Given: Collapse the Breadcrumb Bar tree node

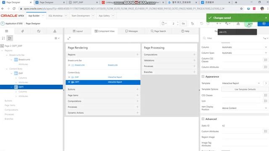Looking at the screenshot, I should coord(7,55).
